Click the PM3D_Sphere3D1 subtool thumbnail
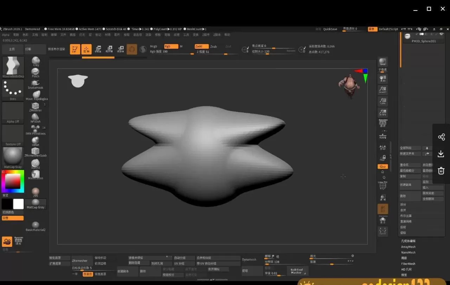 pyautogui.click(x=407, y=36)
